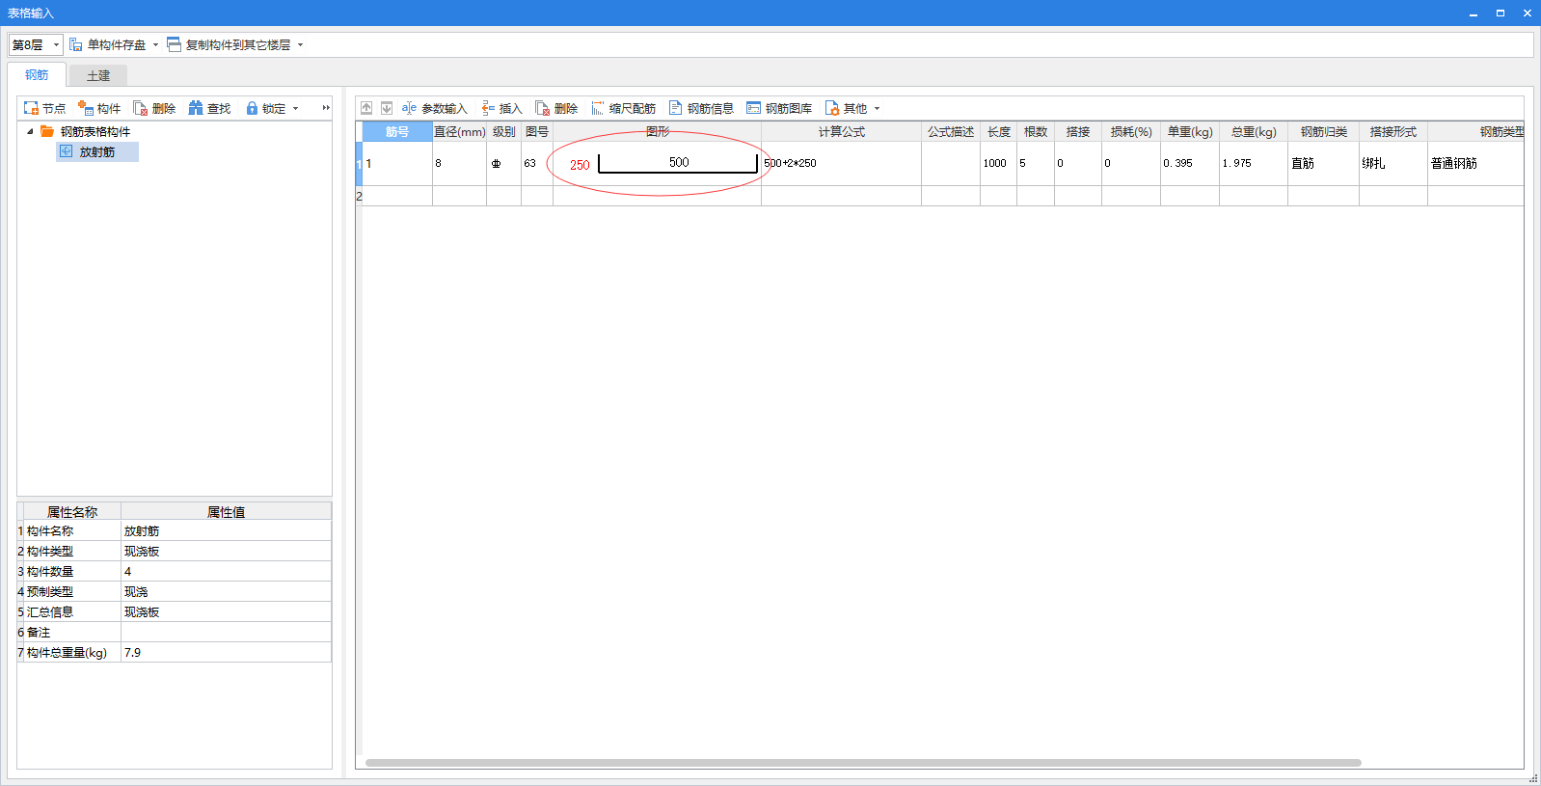Select the length cell showing 1000

[x=998, y=164]
